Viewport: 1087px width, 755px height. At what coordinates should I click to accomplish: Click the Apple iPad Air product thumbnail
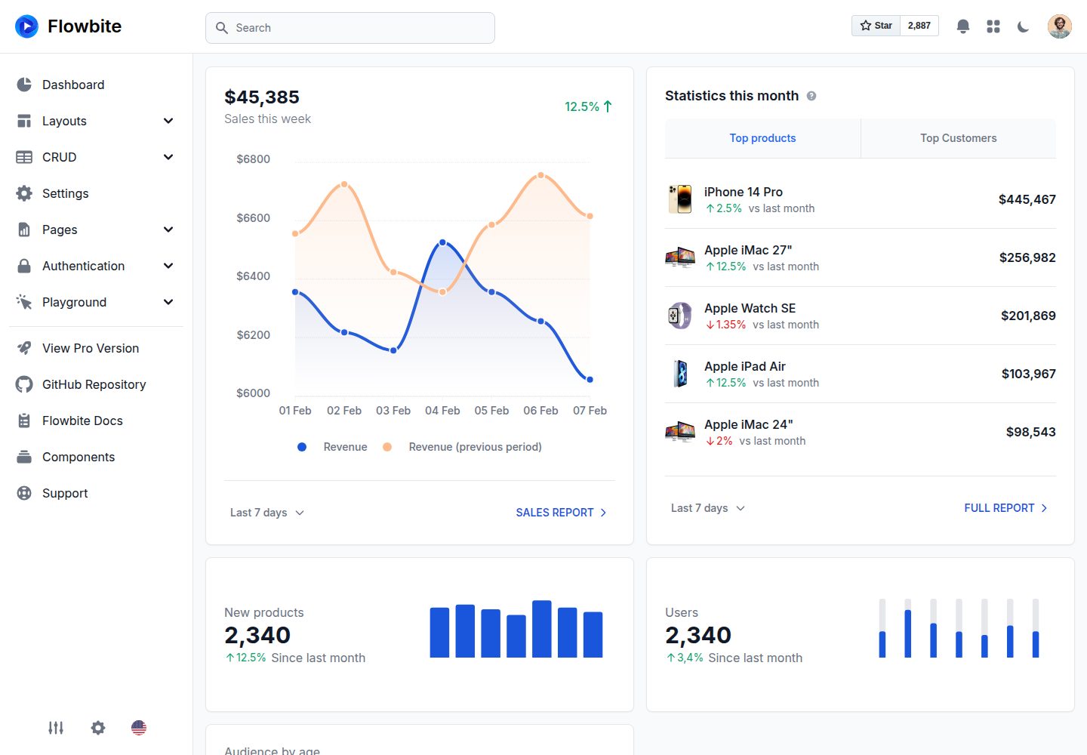tap(680, 374)
